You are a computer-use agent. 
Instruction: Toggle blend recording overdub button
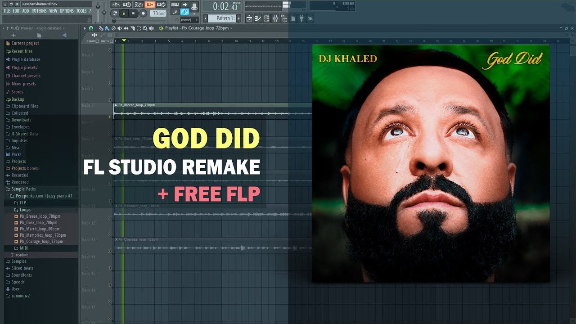tap(150, 5)
